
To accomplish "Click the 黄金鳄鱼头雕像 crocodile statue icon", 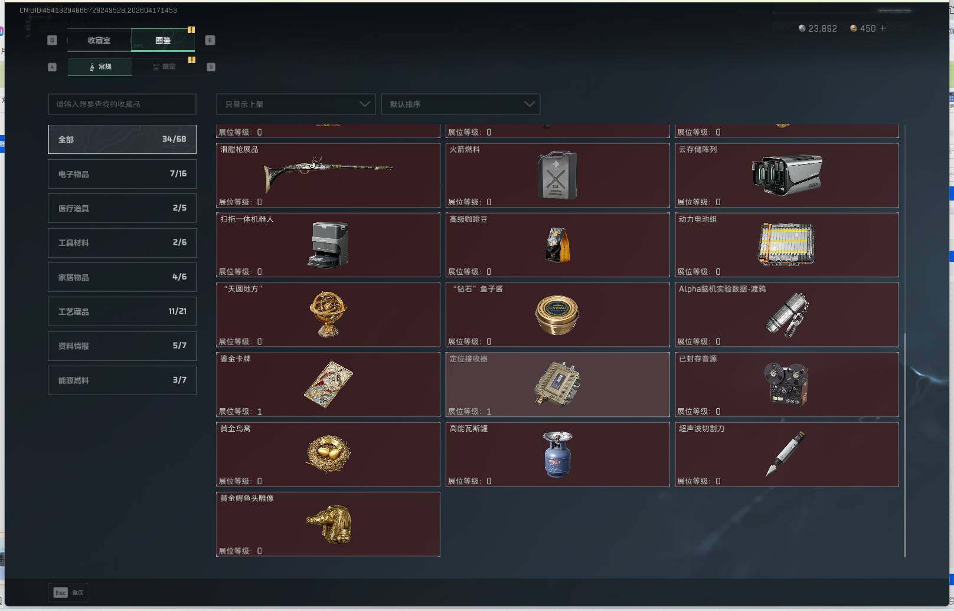I will (x=329, y=524).
